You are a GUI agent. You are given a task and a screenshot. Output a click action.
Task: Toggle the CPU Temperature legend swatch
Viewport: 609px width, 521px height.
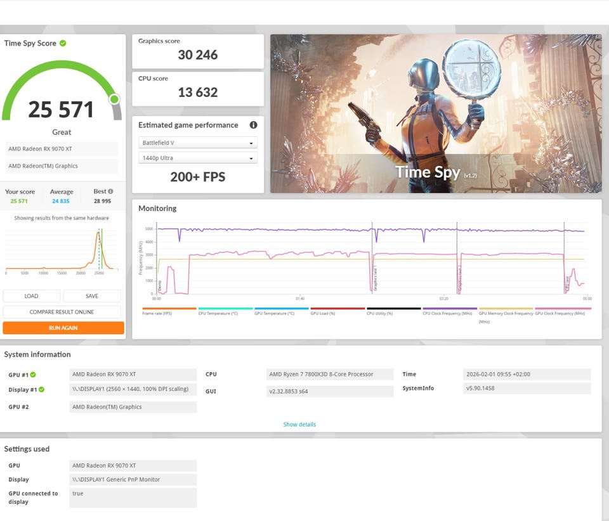click(225, 309)
